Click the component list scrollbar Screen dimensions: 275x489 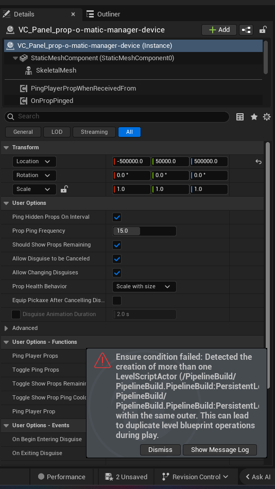266,57
